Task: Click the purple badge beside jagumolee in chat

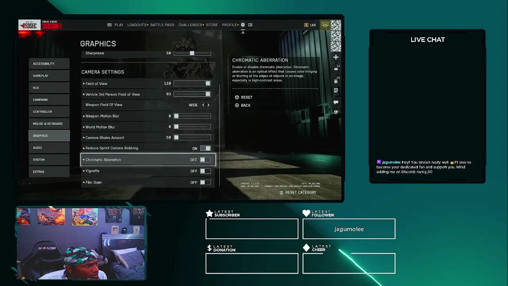Action: pyautogui.click(x=379, y=162)
